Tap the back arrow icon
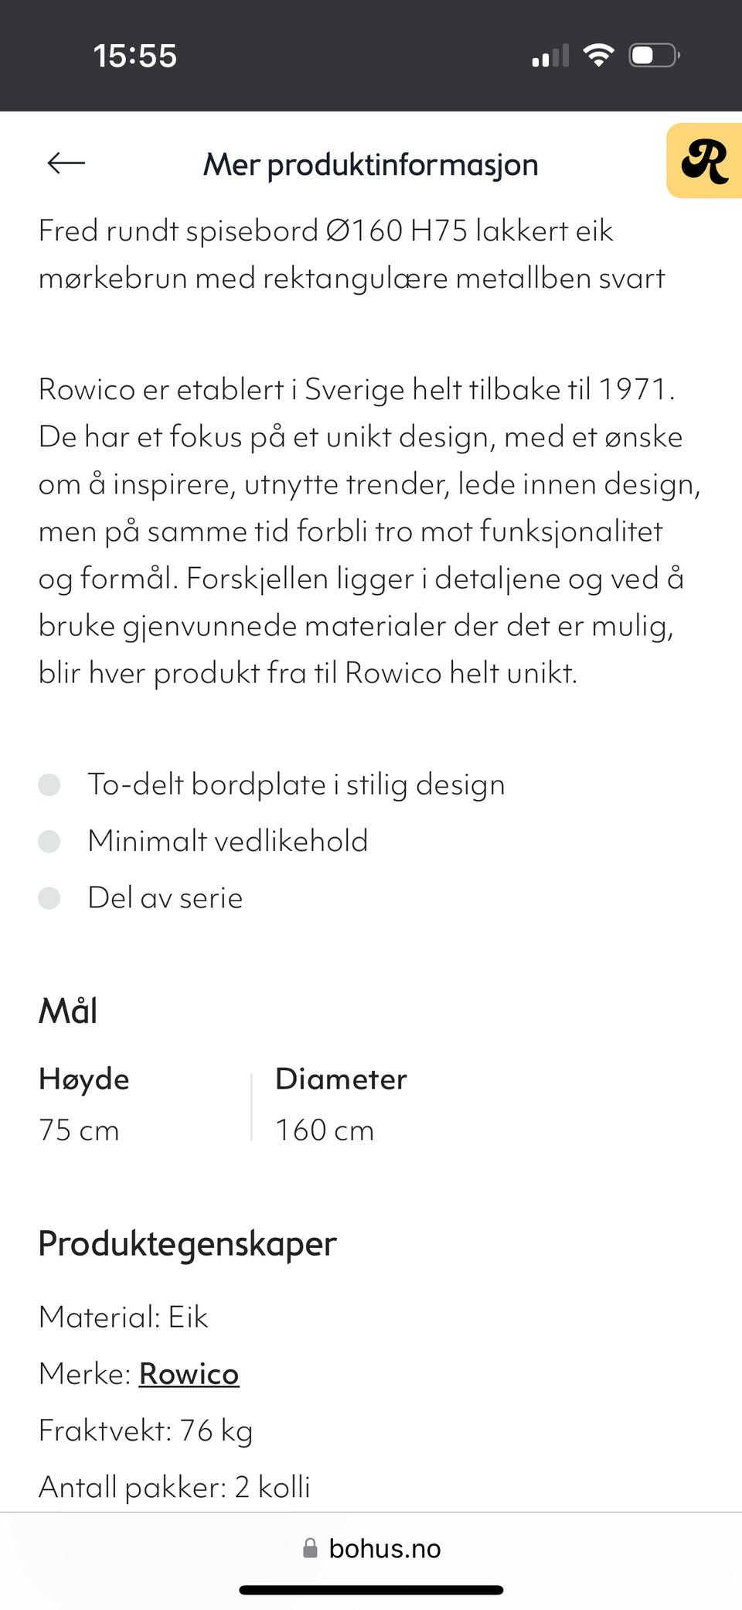This screenshot has width=742, height=1610. coord(66,163)
